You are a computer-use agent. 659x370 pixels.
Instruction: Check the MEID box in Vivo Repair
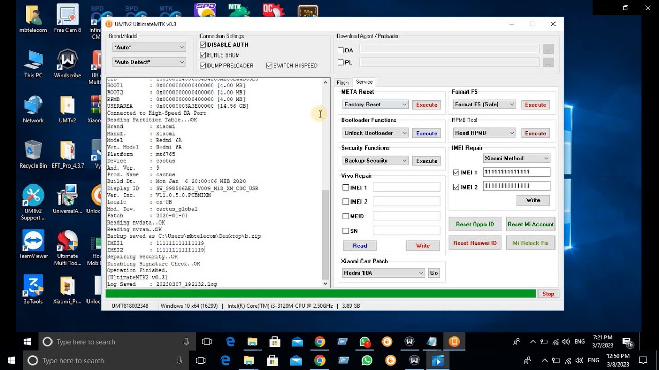pos(346,216)
